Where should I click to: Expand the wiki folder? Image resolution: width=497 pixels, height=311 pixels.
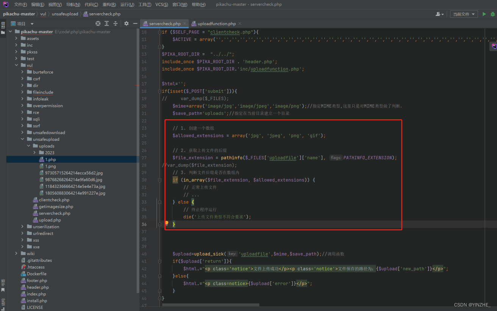pos(16,253)
